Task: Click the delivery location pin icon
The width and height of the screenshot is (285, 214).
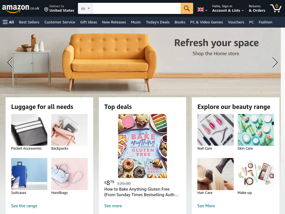Action: click(46, 9)
